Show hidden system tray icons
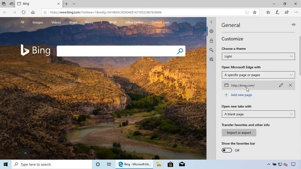 point(269,164)
